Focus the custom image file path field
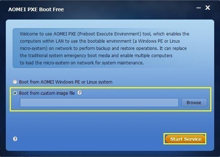 (99, 103)
